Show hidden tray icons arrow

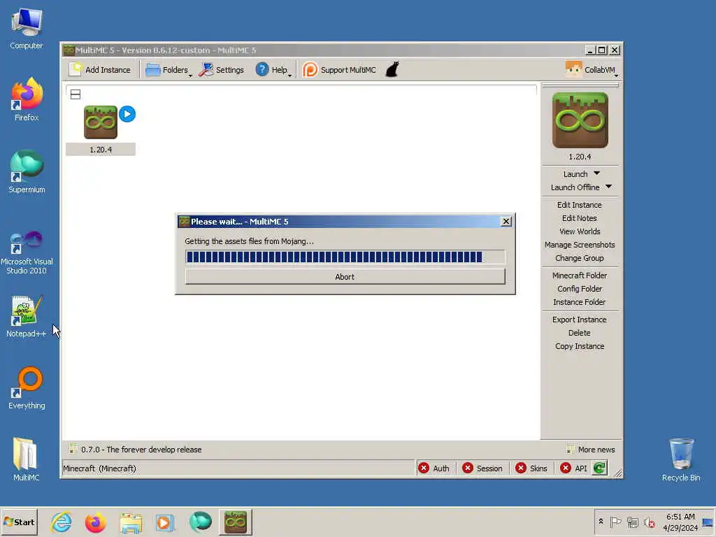pos(601,522)
